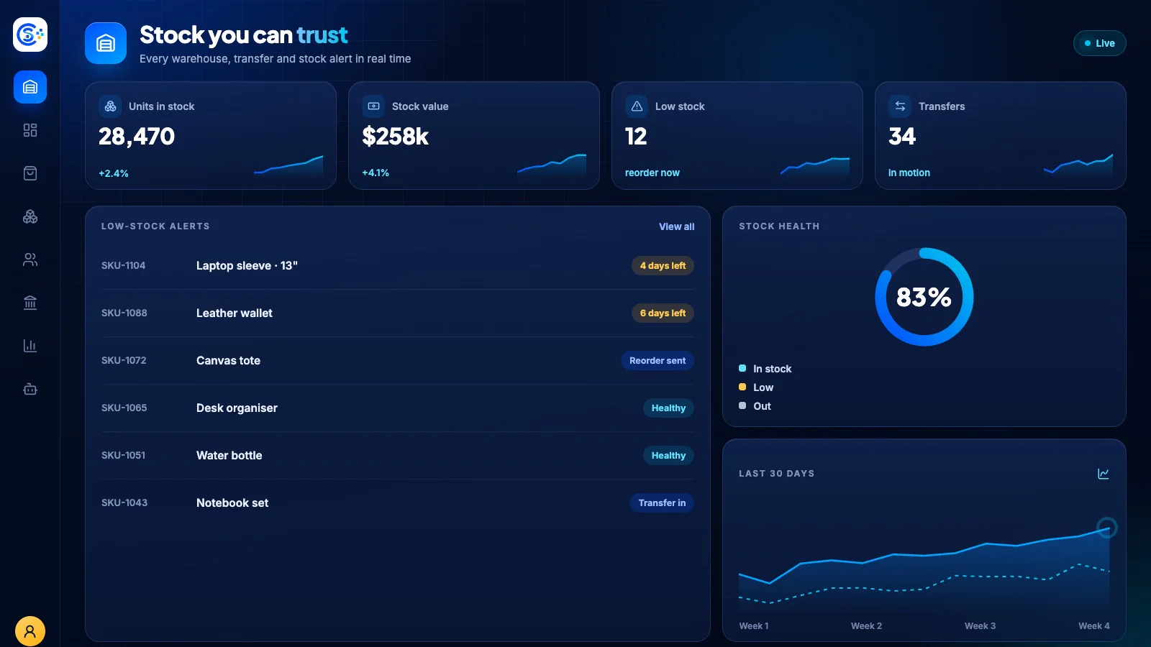Open the robot assistant icon in sidebar
The image size is (1151, 647).
point(30,389)
